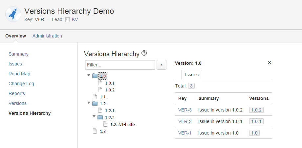Click the file icon next to 1.1
Image resolution: width=302 pixels, height=148 pixels.
tap(95, 97)
